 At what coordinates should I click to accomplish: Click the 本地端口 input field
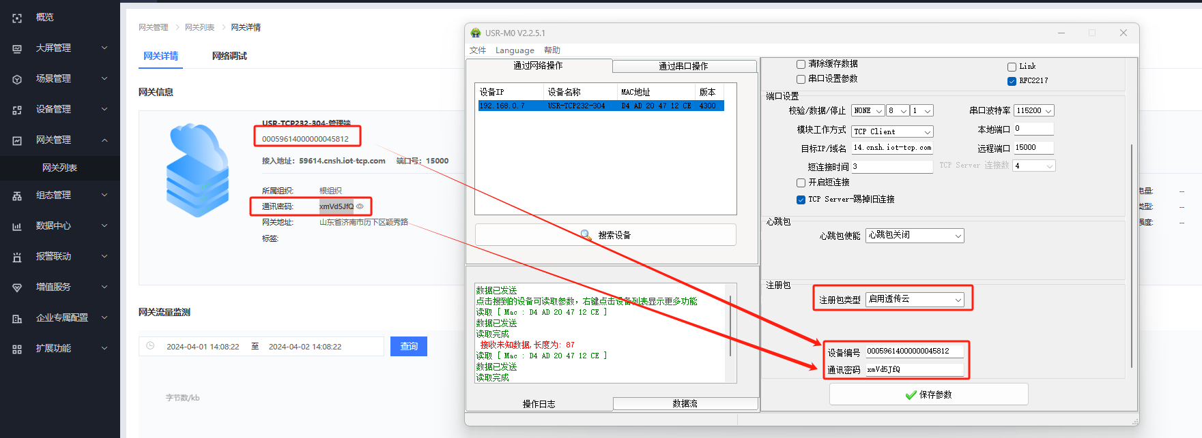1033,128
